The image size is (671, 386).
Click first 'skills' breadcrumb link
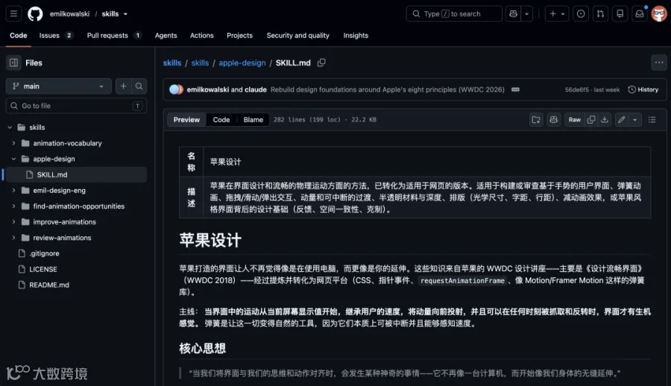pyautogui.click(x=172, y=63)
